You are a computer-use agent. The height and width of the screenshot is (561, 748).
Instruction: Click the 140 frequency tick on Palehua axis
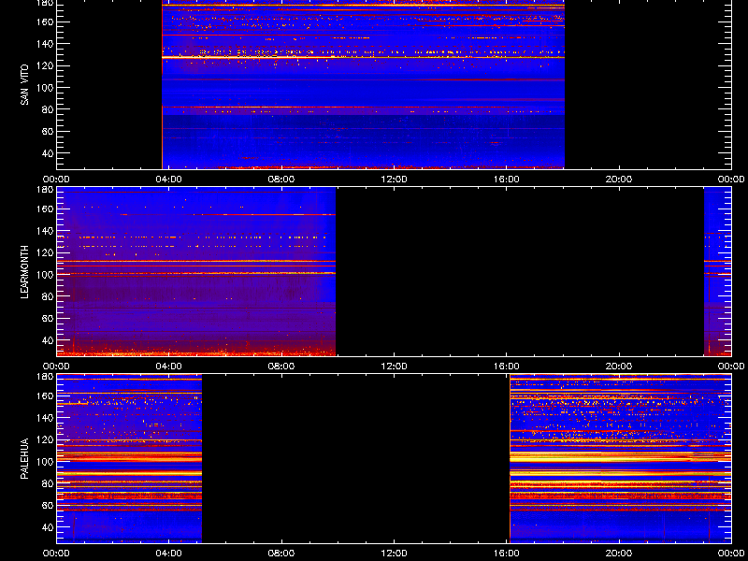(x=46, y=418)
